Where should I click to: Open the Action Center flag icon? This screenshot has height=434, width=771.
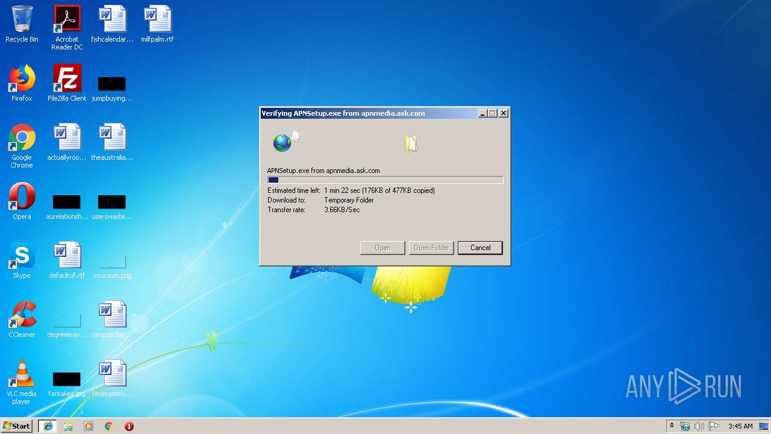point(714,426)
